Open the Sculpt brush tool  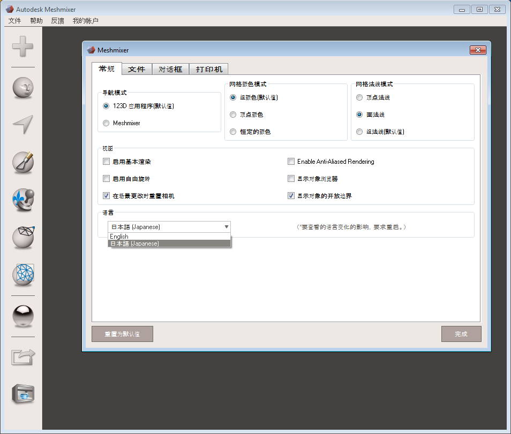point(23,162)
